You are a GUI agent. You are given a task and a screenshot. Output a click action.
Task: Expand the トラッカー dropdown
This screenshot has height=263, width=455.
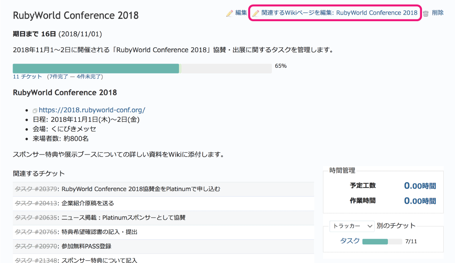[352, 226]
